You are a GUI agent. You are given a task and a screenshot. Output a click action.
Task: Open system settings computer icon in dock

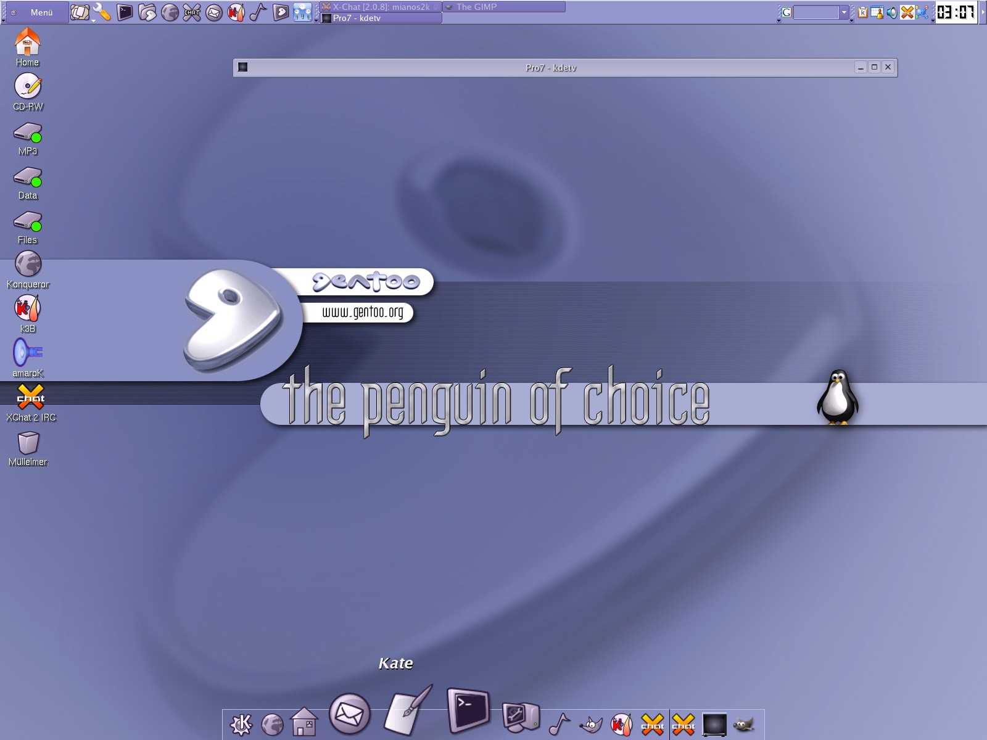(x=521, y=718)
